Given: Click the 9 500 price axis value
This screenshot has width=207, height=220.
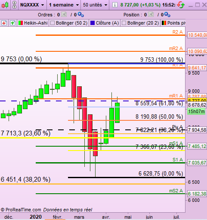Looking at the screenshot, I should [194, 73].
